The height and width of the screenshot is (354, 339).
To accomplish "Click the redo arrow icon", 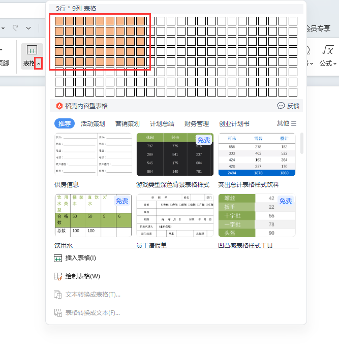I will pyautogui.click(x=15, y=28).
